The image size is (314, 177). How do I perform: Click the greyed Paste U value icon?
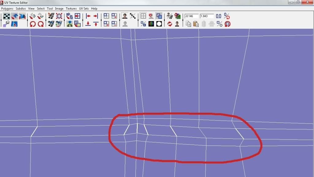tap(204, 24)
